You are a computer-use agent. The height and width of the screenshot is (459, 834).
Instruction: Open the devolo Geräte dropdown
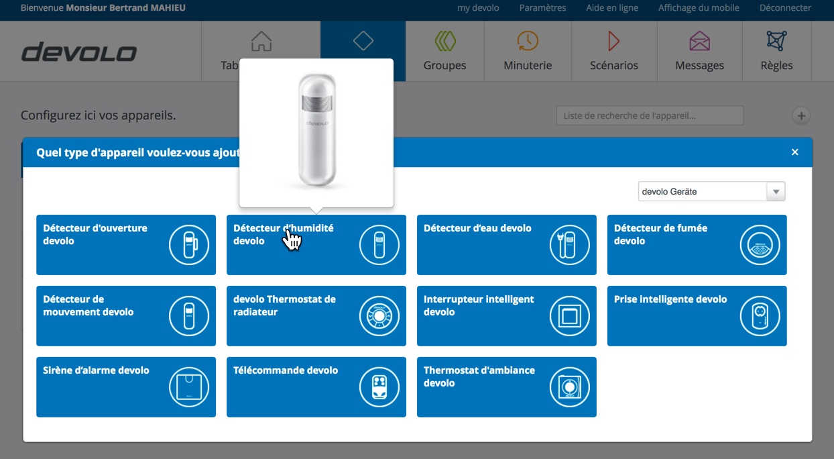click(702, 191)
